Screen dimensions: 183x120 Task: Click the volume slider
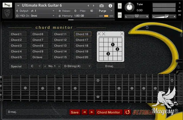coord(164,16)
